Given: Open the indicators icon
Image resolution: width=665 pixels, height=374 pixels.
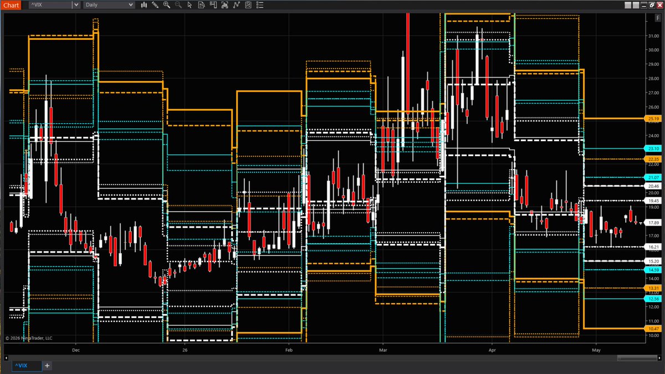Looking at the screenshot, I should 236,4.
